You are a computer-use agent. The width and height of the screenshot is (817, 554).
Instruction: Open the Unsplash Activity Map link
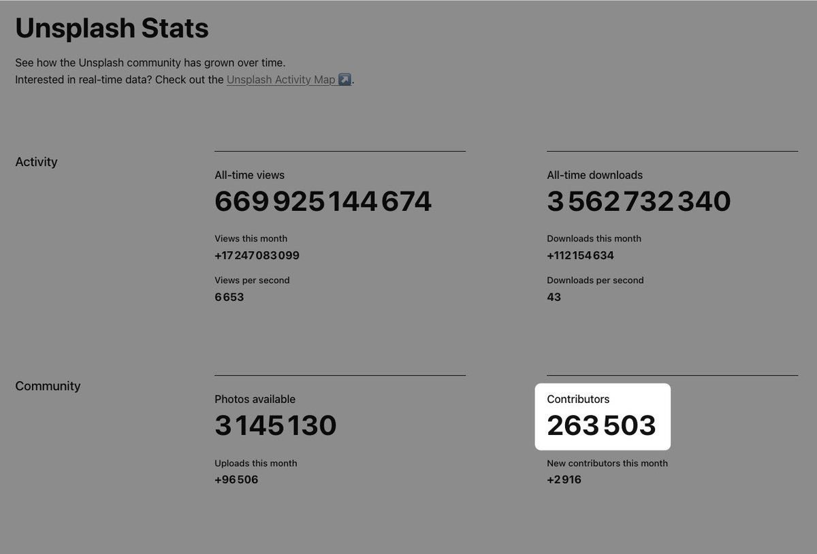tap(281, 80)
